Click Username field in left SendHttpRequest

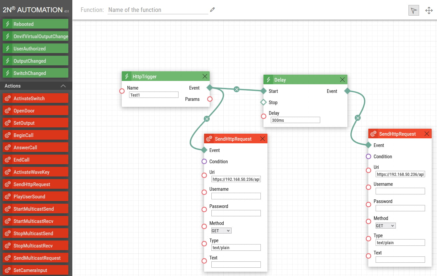236,196
